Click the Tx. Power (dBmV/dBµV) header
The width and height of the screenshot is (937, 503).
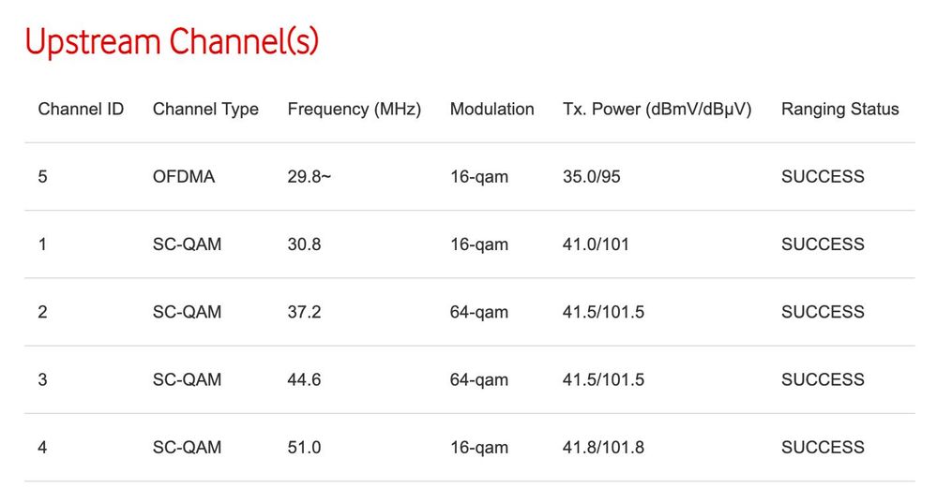[657, 110]
